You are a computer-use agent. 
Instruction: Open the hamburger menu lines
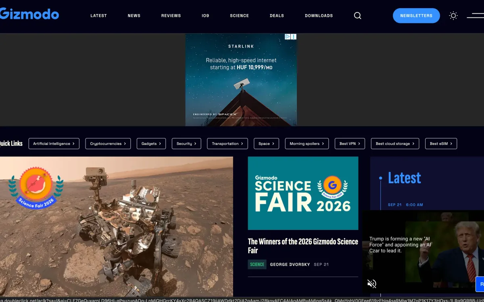pyautogui.click(x=475, y=16)
